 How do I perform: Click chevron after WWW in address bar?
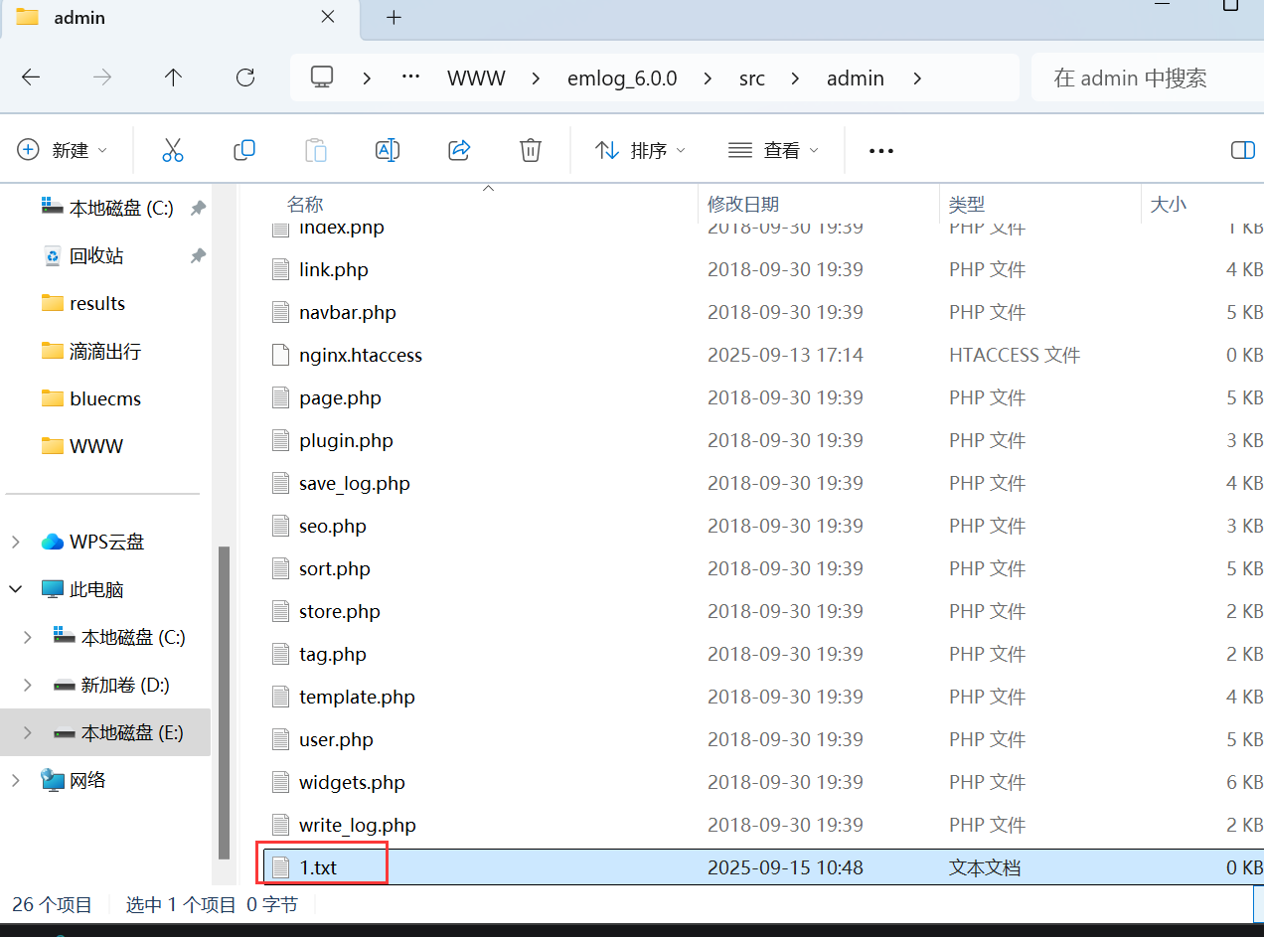(537, 78)
